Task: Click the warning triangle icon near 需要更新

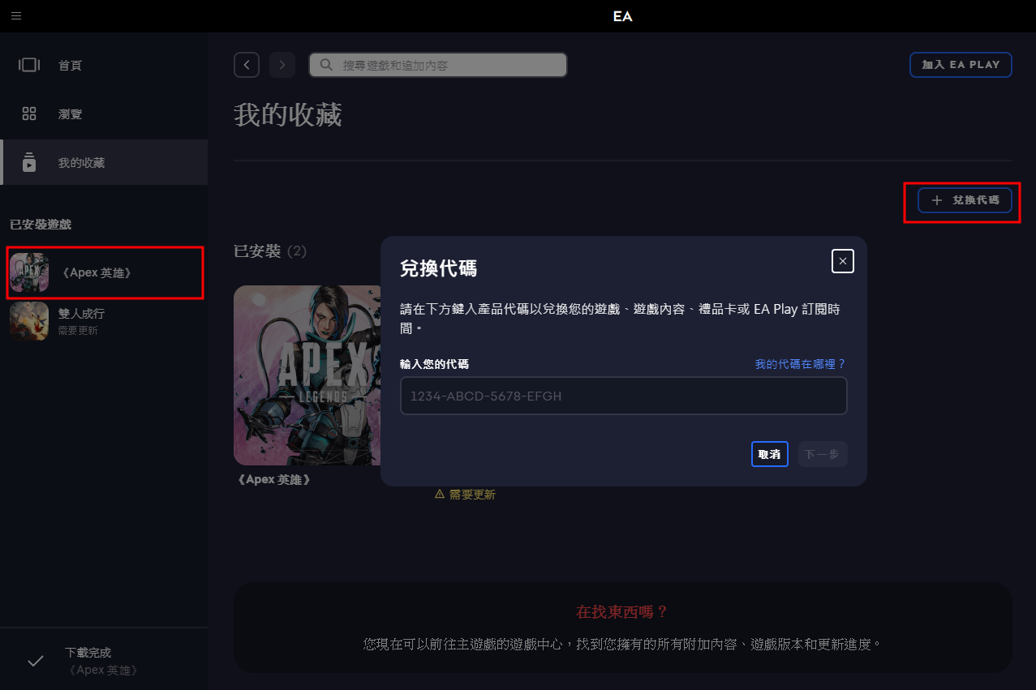Action: (440, 494)
